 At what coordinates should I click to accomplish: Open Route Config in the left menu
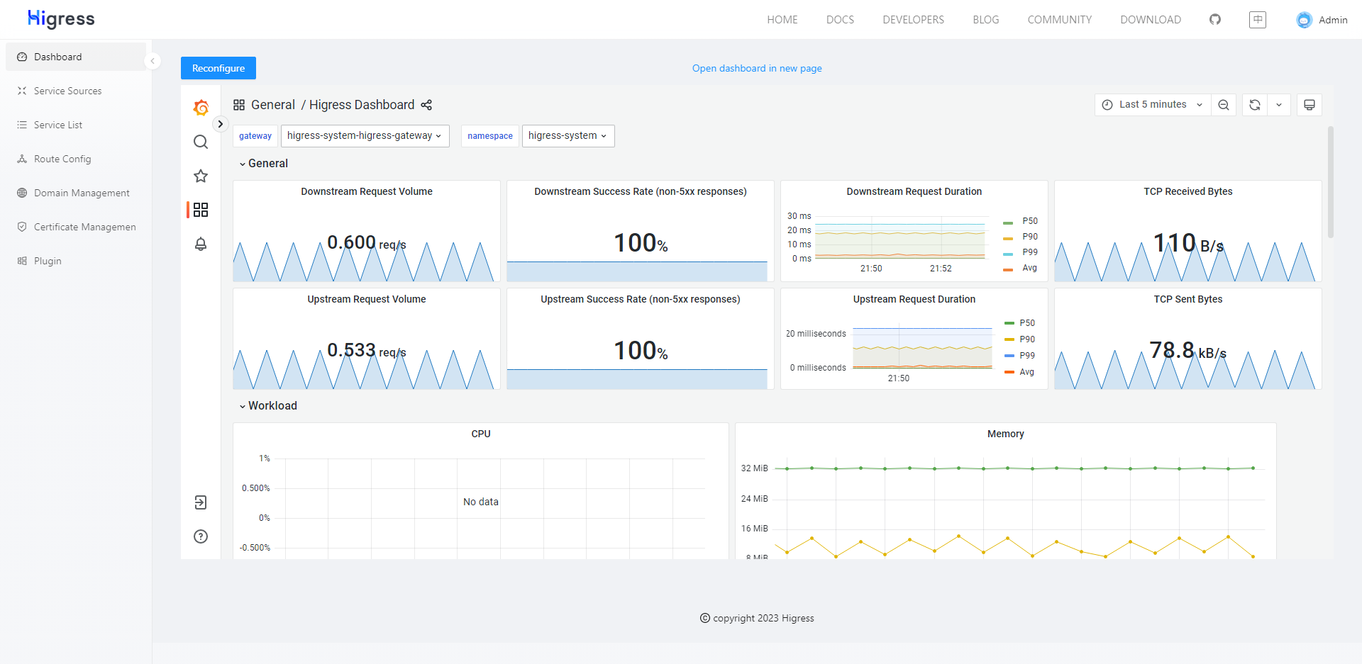pos(76,159)
